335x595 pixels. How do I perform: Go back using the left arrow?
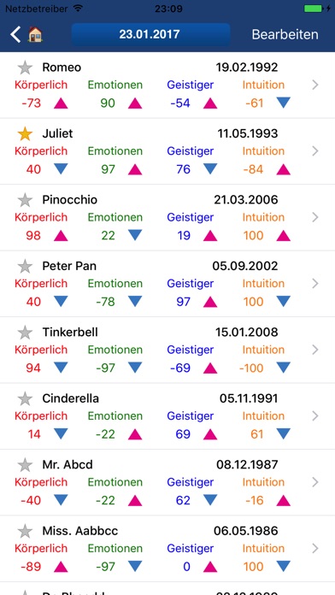pos(15,34)
